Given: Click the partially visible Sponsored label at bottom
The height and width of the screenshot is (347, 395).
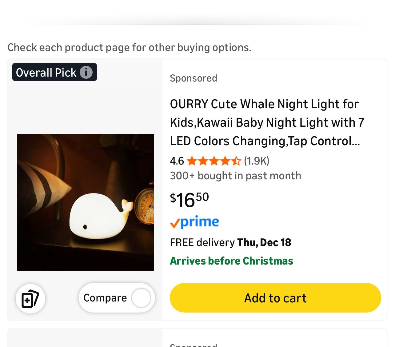Looking at the screenshot, I should [194, 345].
